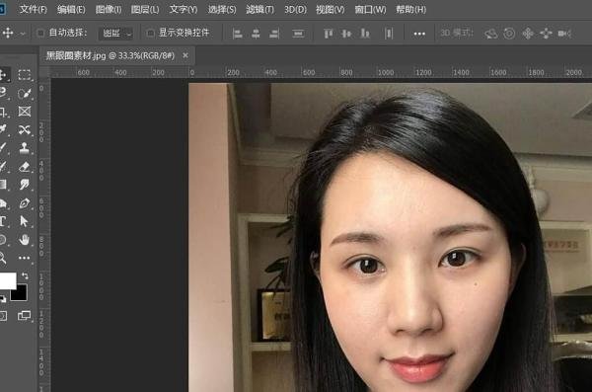Viewport: 592px width, 392px height.
Task: Select the Smudge tool
Action: 25,185
